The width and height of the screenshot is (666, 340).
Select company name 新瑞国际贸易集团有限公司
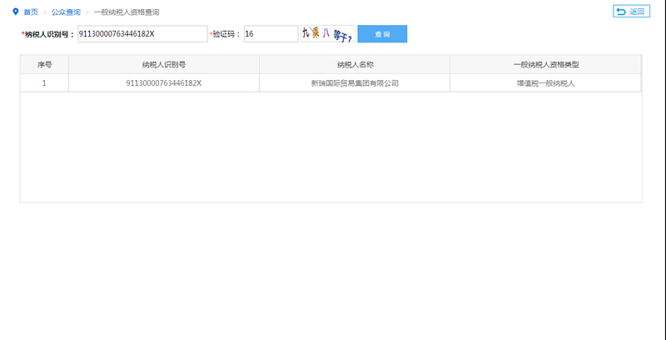(x=355, y=83)
